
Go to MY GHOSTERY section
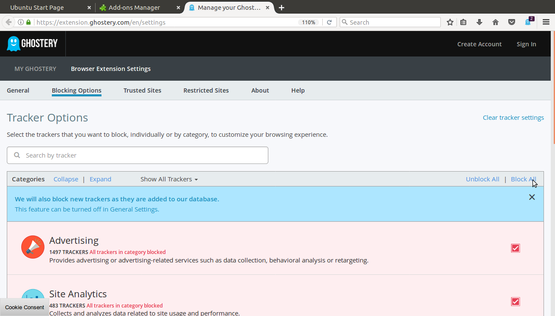(35, 69)
